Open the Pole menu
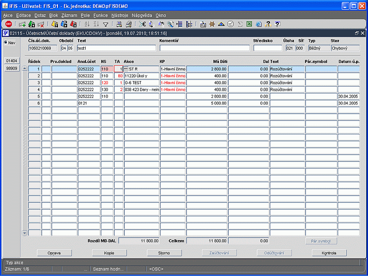 tap(85, 16)
